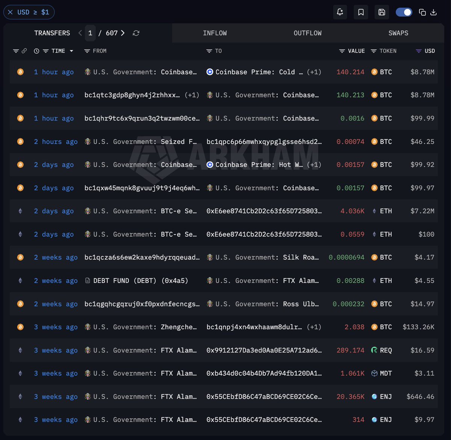Filter by the USD column
451x440 pixels.
(x=419, y=51)
